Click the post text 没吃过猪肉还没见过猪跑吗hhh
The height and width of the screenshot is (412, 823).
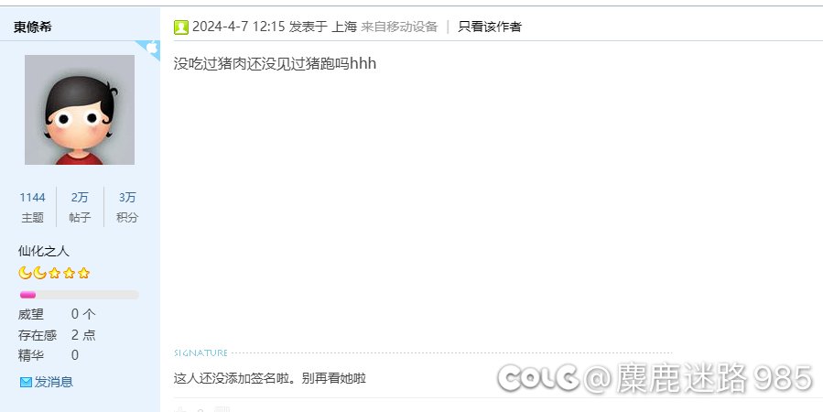(x=275, y=63)
